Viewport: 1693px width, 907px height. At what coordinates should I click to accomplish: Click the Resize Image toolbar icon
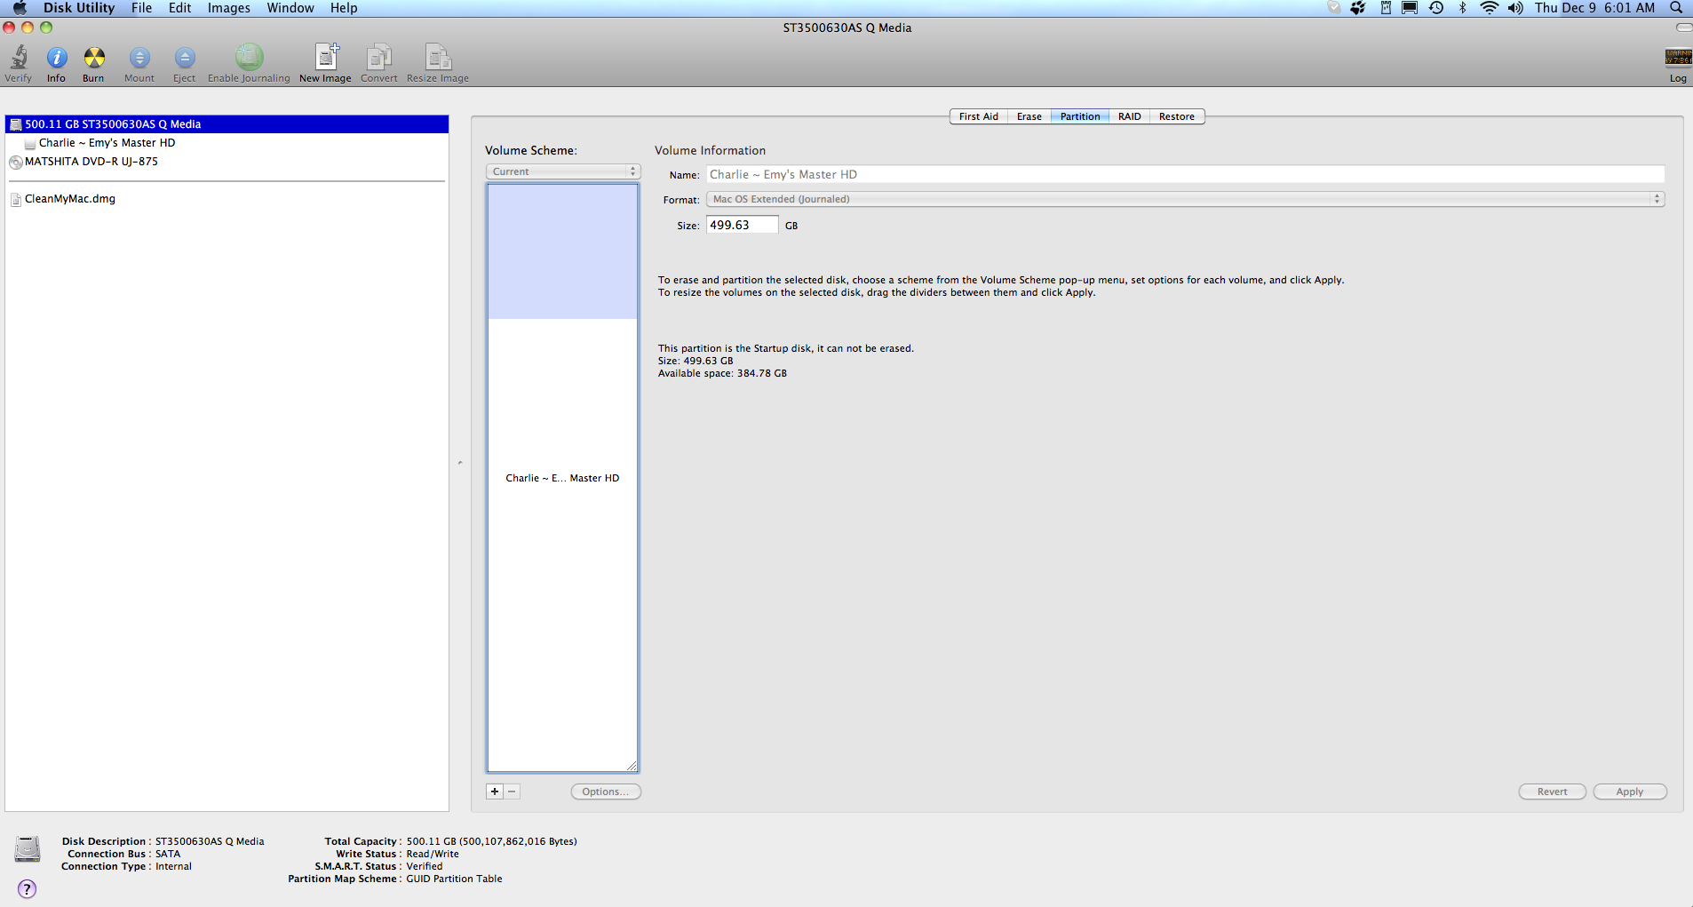pyautogui.click(x=438, y=63)
